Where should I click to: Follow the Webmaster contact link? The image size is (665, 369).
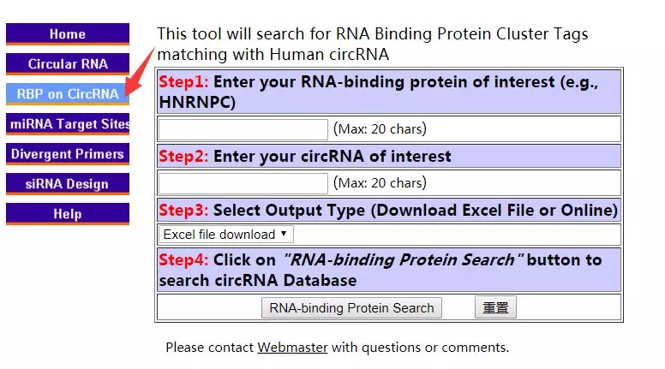(292, 348)
